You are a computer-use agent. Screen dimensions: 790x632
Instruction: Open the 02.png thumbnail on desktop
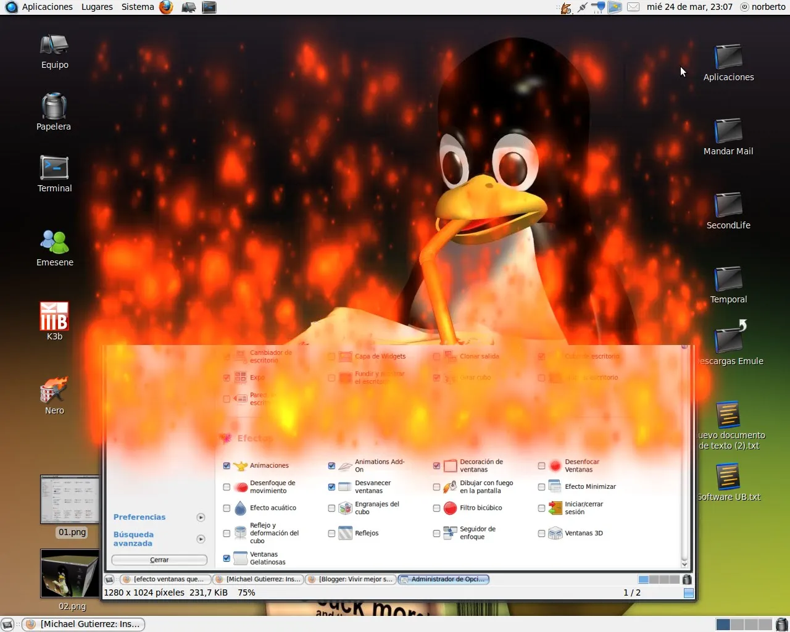[x=70, y=573]
